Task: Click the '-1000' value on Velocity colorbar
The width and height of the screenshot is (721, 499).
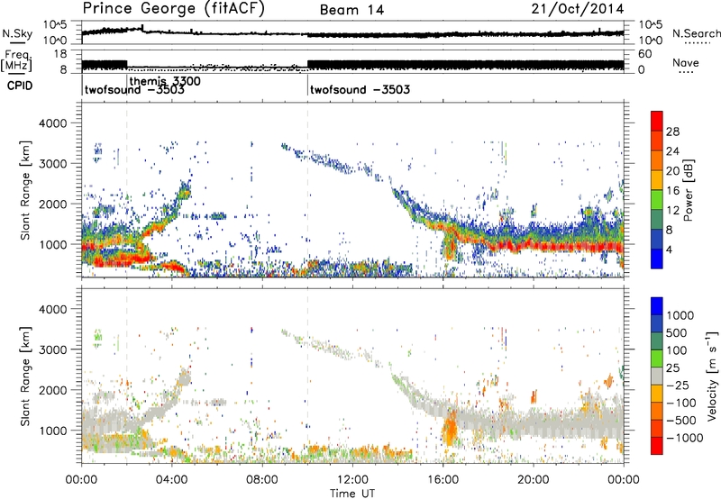Action: pos(684,438)
